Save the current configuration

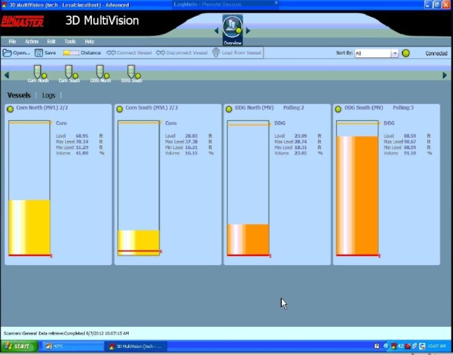click(45, 53)
